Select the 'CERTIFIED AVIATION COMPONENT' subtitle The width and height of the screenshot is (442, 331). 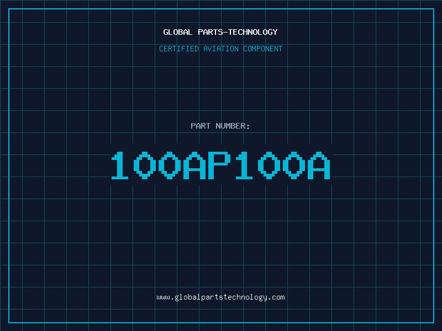pos(220,49)
